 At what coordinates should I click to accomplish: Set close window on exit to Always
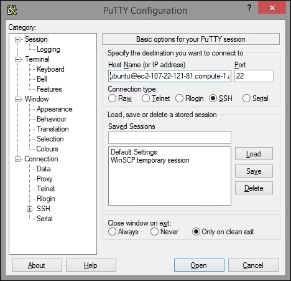(x=112, y=232)
